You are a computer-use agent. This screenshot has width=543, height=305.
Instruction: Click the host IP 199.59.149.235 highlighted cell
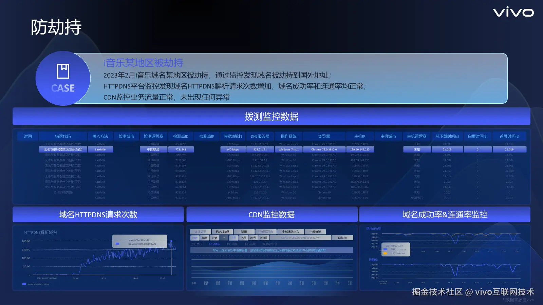click(360, 149)
